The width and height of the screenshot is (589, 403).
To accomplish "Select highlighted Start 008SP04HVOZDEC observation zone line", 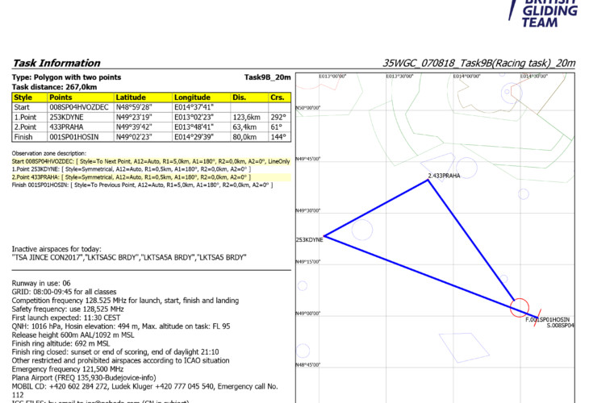I will point(145,161).
